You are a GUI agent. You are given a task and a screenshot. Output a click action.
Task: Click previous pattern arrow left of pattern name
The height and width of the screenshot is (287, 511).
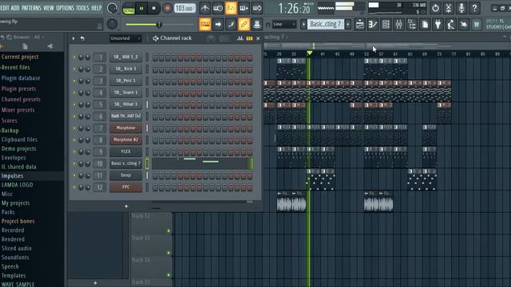(303, 24)
